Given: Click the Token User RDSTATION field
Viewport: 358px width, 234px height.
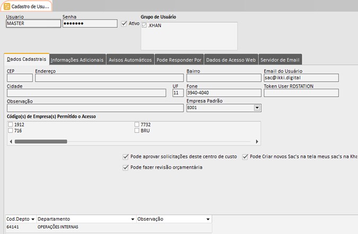Looking at the screenshot, I should coord(301,93).
